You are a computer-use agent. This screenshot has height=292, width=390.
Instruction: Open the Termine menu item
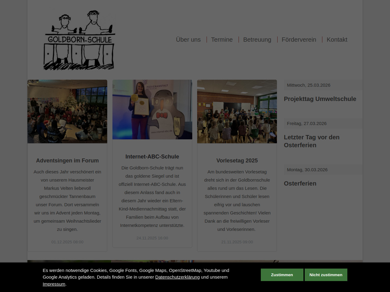tap(222, 40)
